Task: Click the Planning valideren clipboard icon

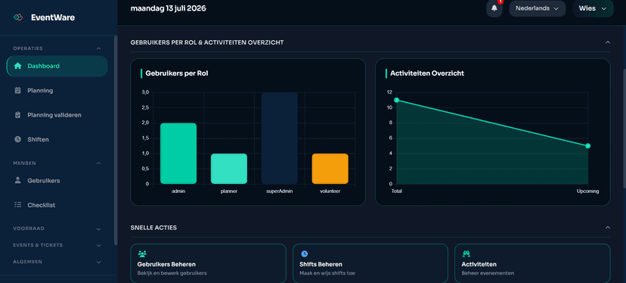Action: 17,115
